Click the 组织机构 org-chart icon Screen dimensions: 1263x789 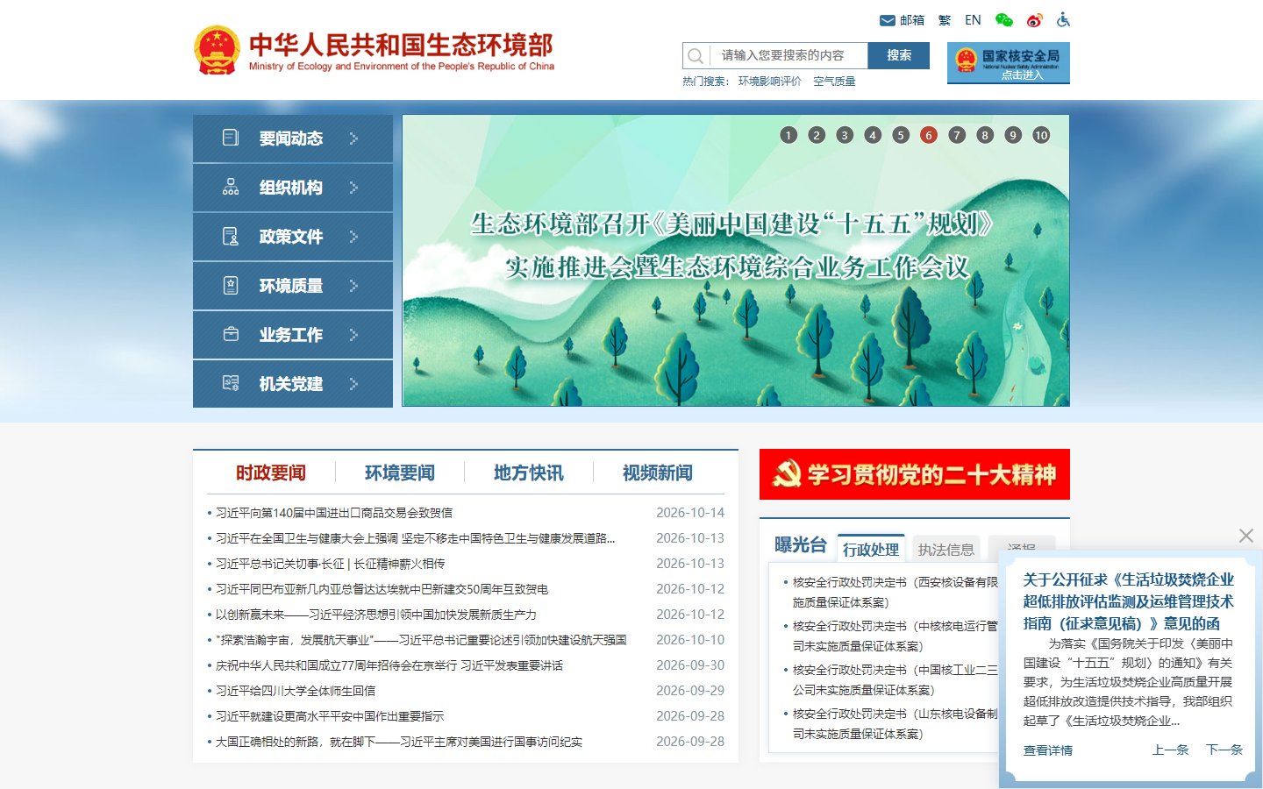(x=231, y=187)
